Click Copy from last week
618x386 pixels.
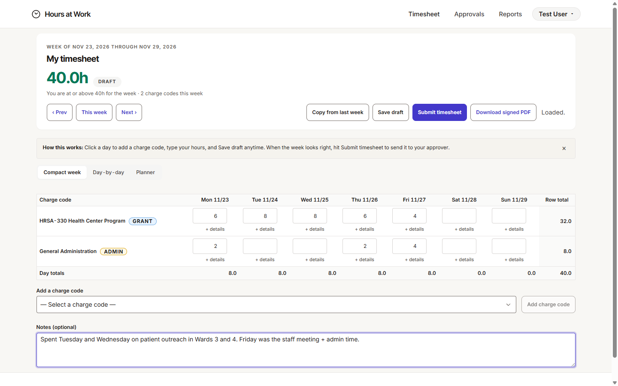pyautogui.click(x=338, y=112)
